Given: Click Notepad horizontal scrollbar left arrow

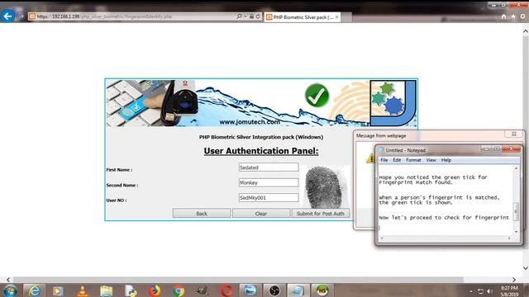Looking at the screenshot, I should [x=382, y=238].
